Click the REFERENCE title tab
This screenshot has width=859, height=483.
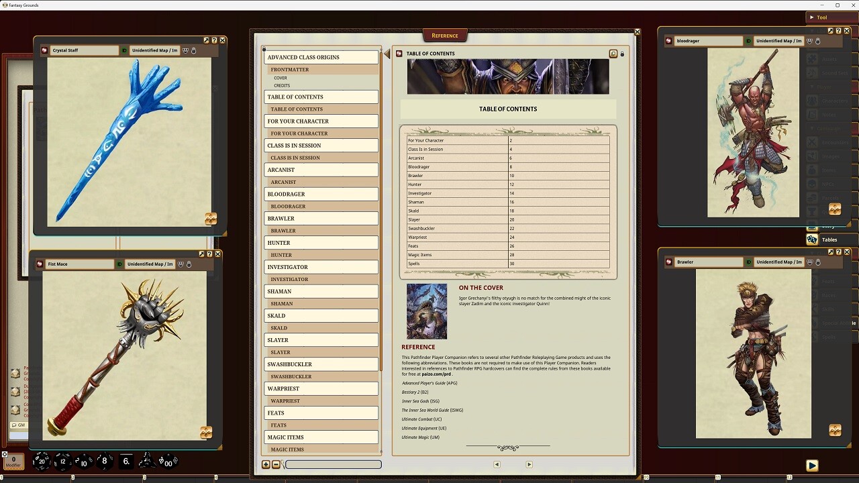tap(445, 35)
